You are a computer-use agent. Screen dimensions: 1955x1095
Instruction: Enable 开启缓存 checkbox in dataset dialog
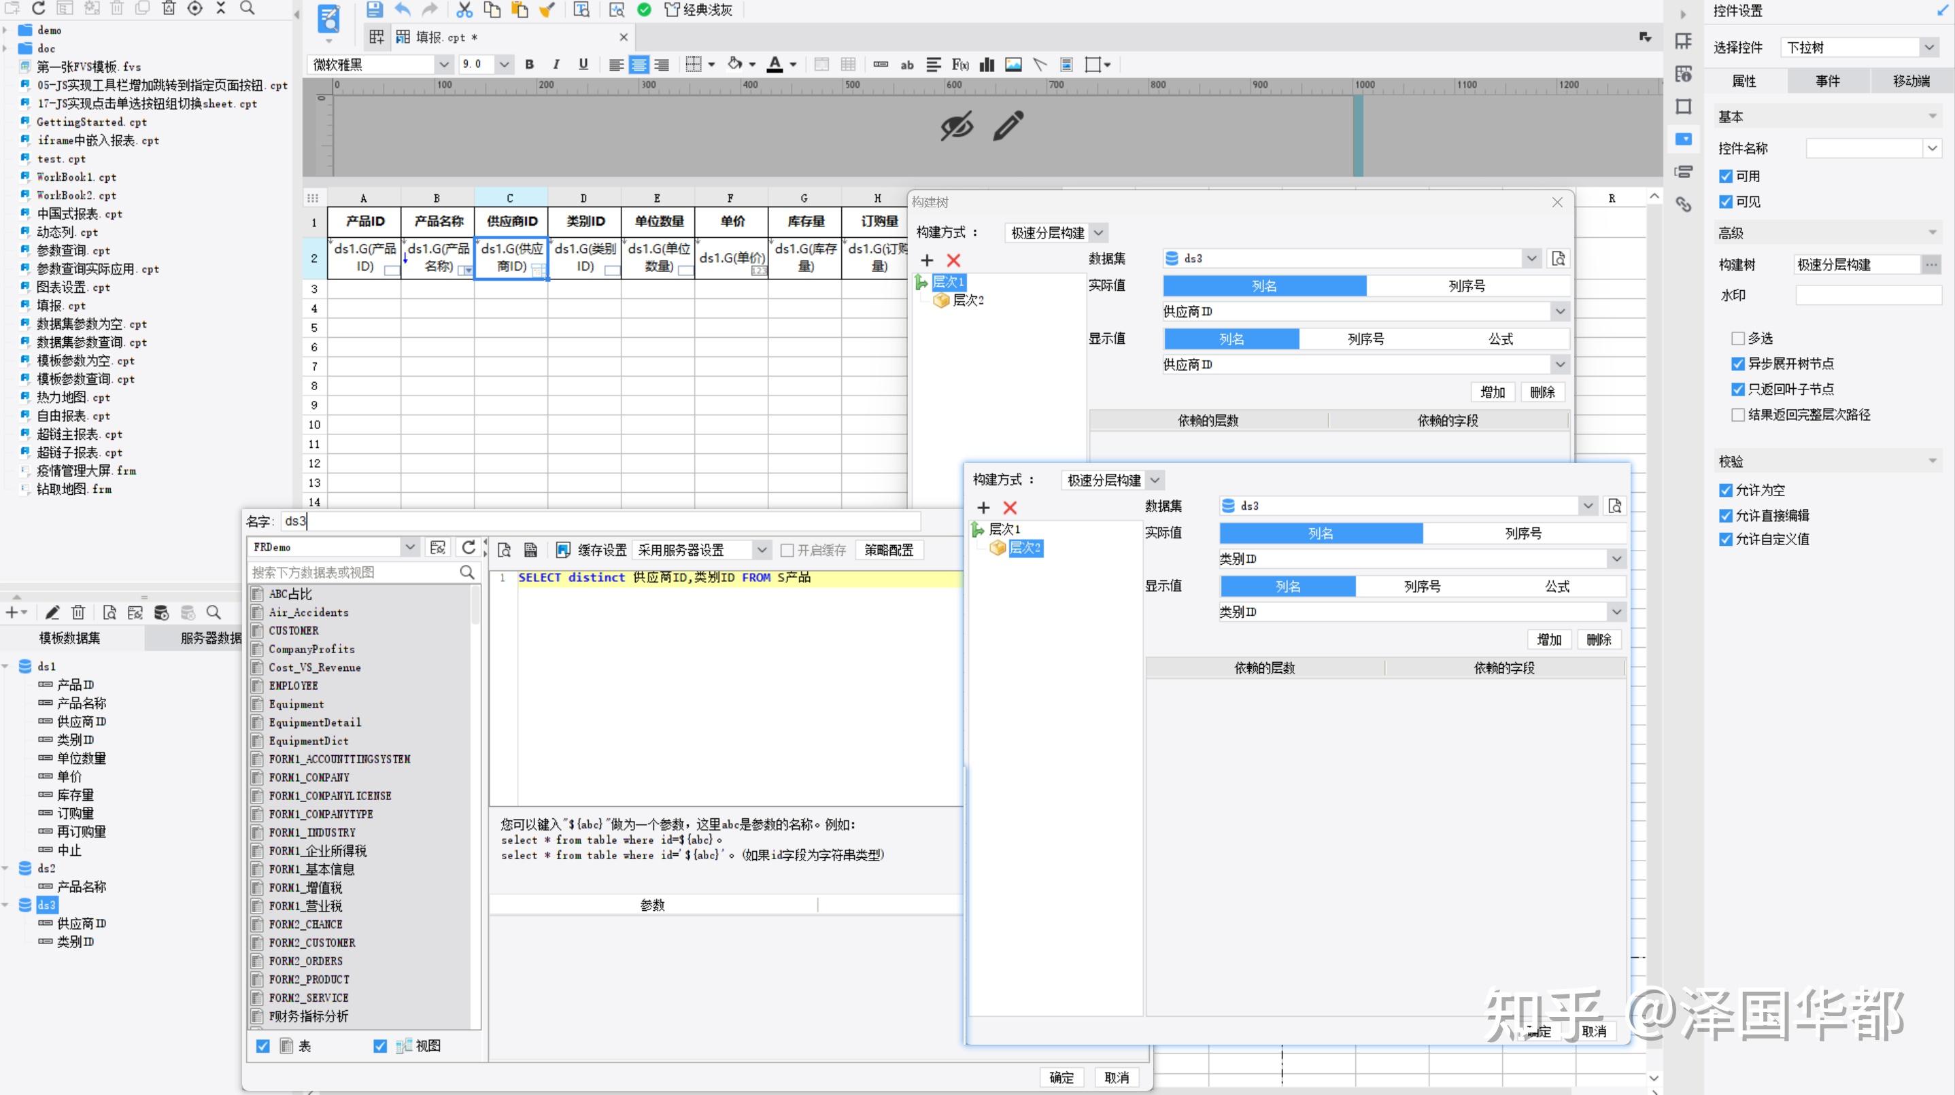787,550
